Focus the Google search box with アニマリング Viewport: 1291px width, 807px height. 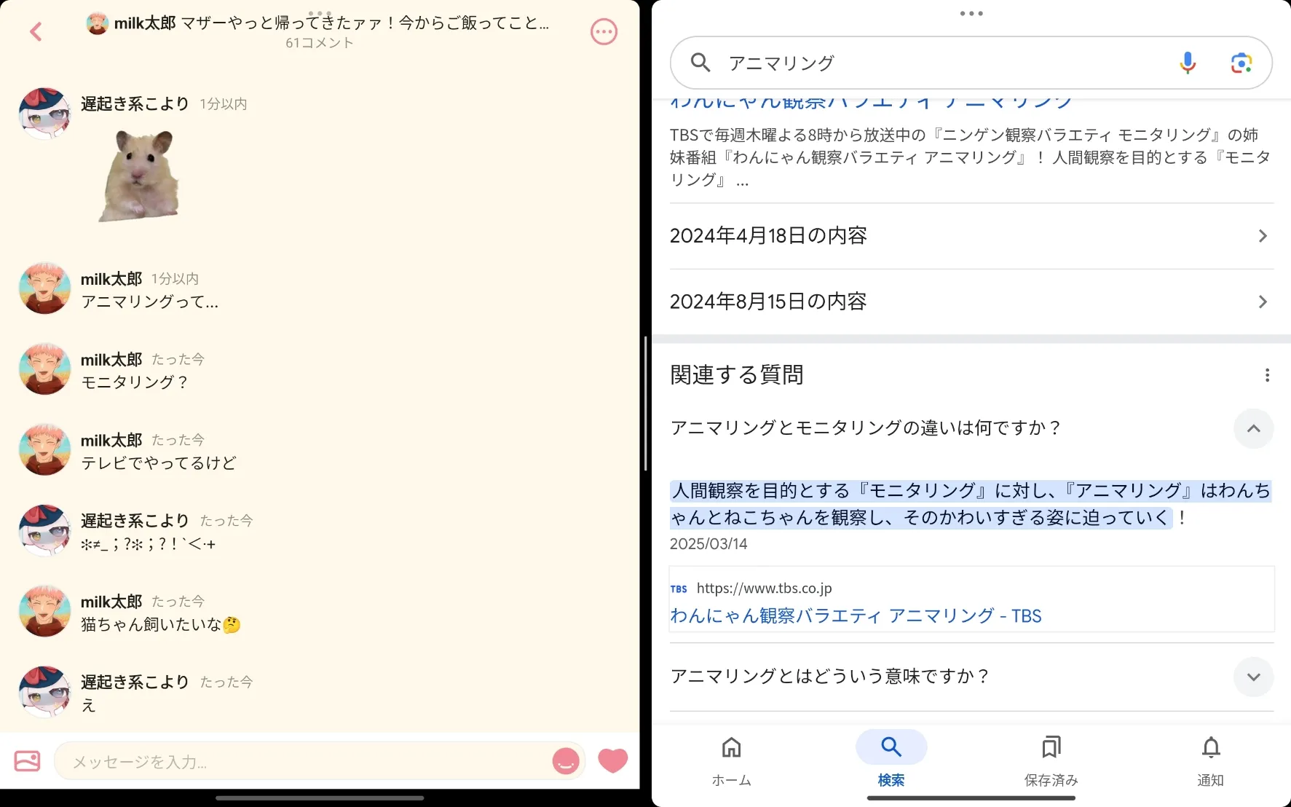pyautogui.click(x=971, y=63)
